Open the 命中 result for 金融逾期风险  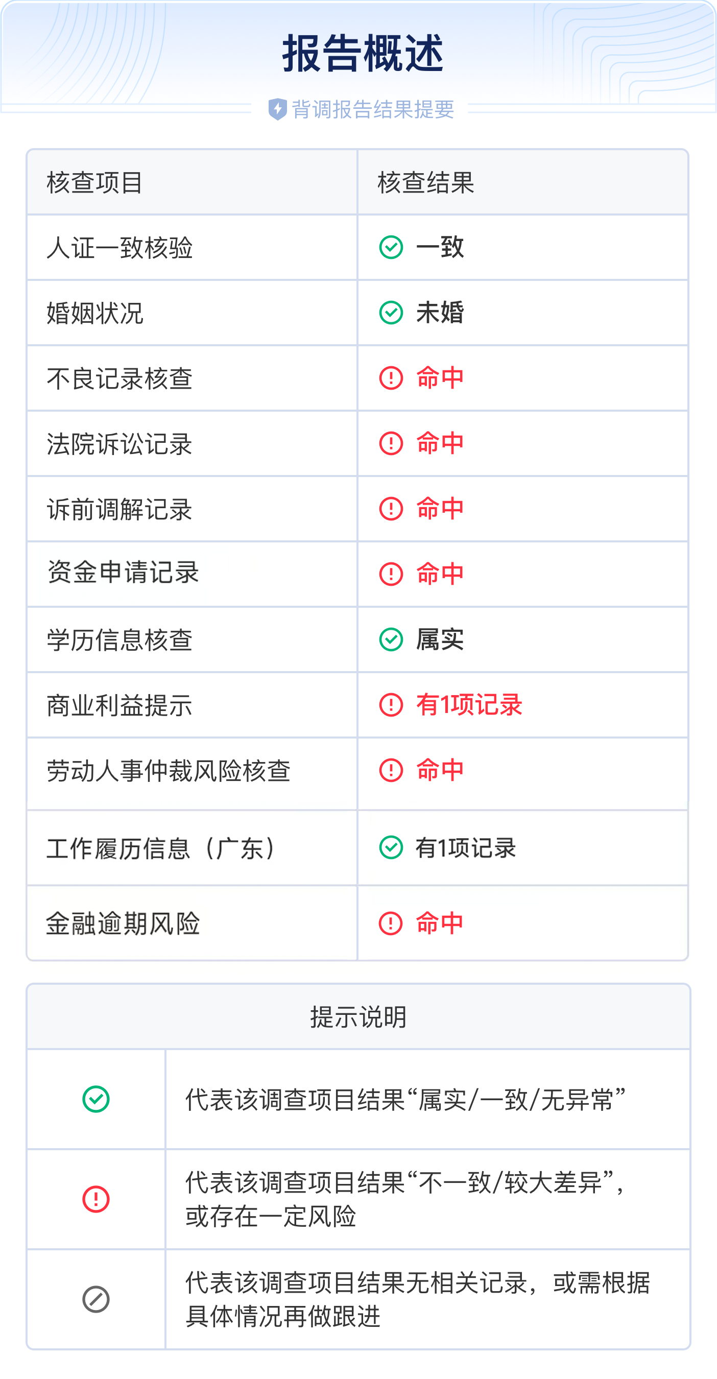click(439, 923)
